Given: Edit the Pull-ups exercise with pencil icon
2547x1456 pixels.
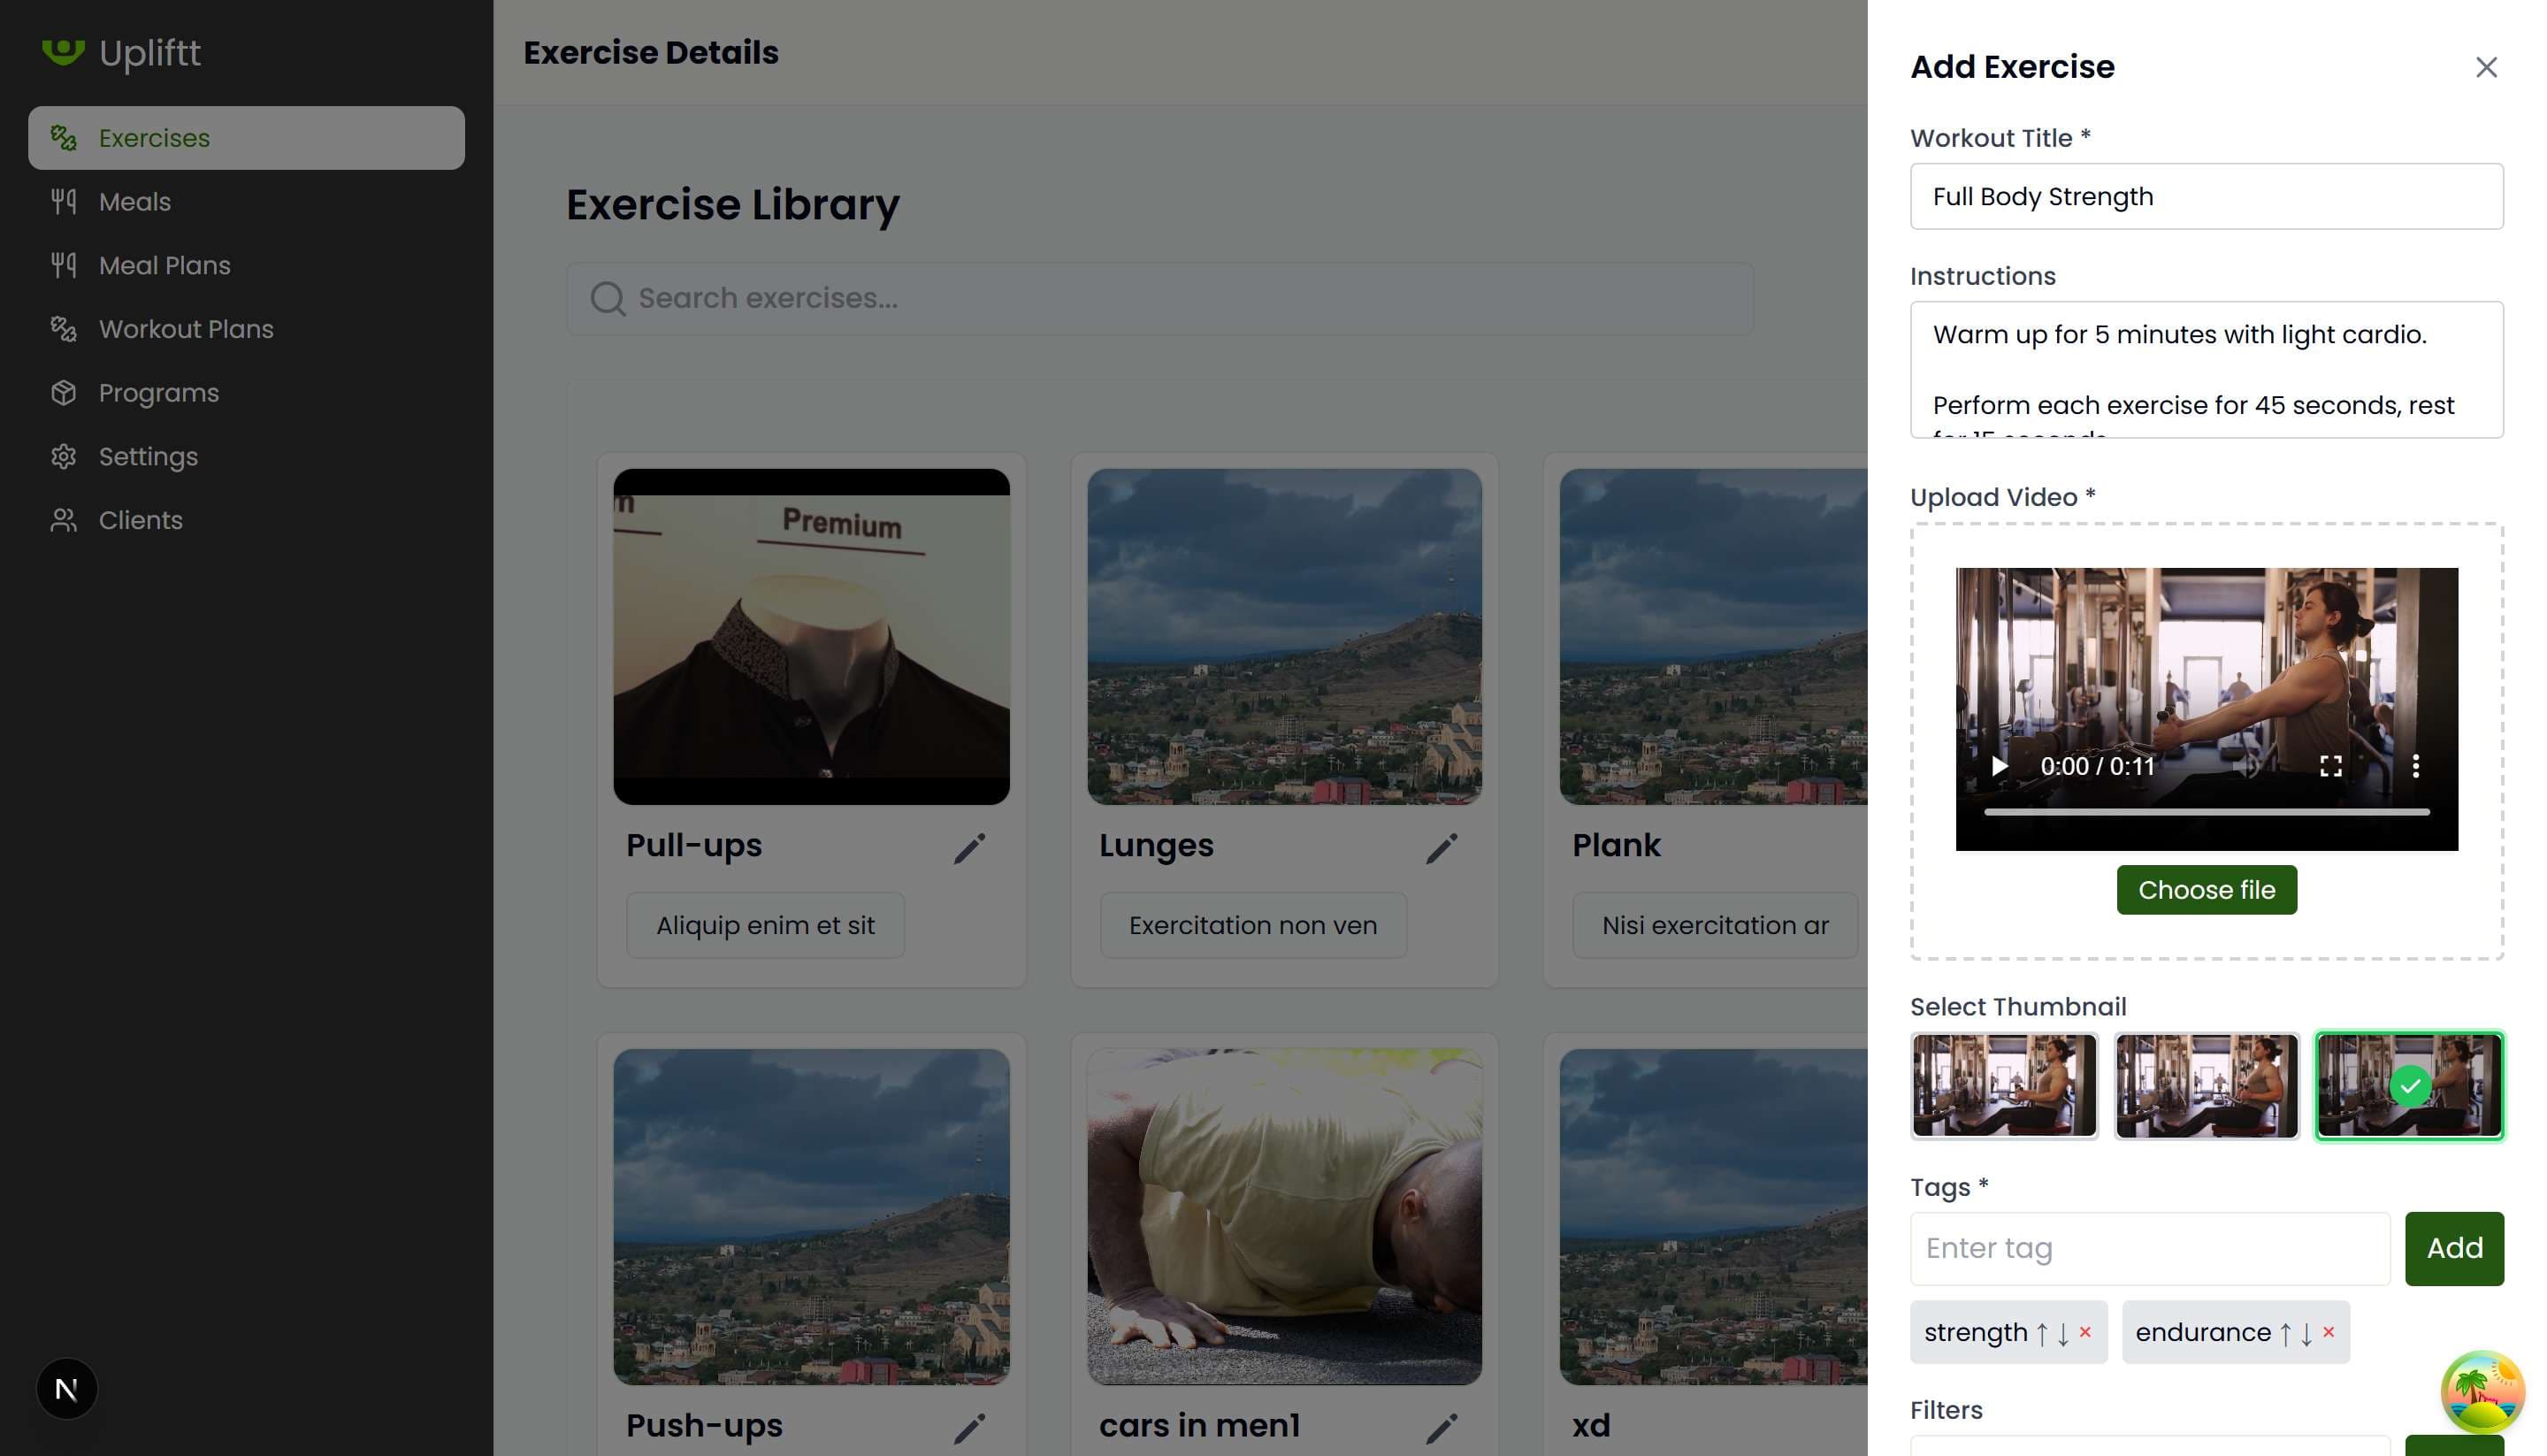Looking at the screenshot, I should click(968, 848).
